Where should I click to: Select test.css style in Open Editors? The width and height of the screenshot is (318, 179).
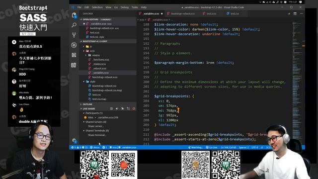point(97,37)
